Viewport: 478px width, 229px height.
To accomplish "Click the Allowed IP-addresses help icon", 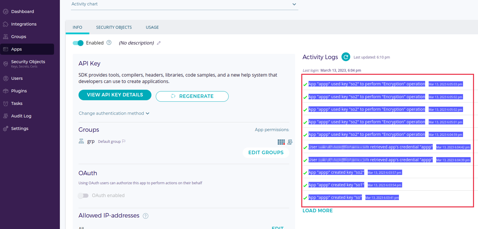I will 145,216.
